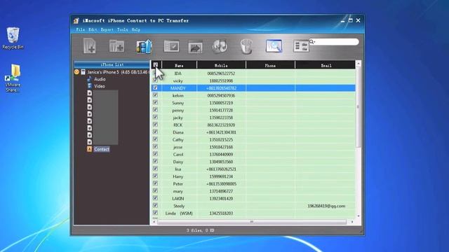Click the add folder toolbar icon
This screenshot has height=252, width=449.
click(116, 46)
